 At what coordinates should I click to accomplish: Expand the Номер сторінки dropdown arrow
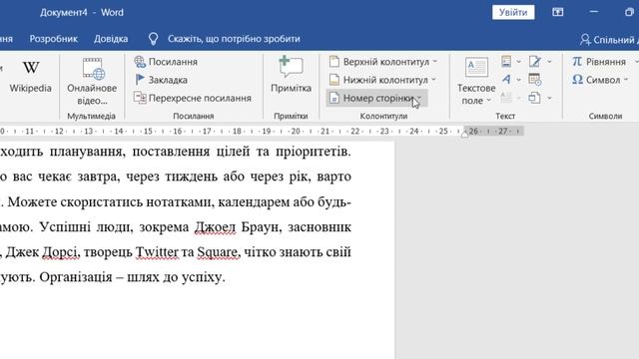coord(419,98)
